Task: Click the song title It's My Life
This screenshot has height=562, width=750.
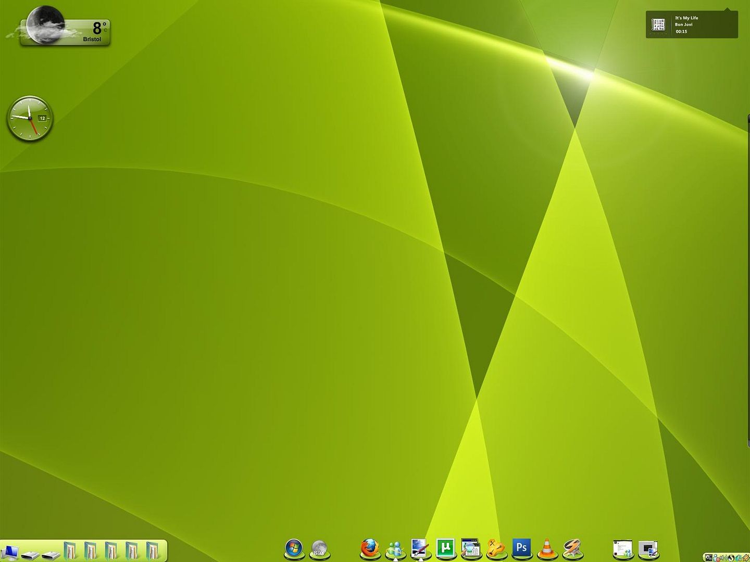Action: [x=686, y=18]
